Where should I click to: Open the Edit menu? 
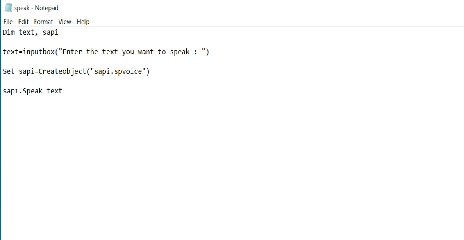(23, 22)
